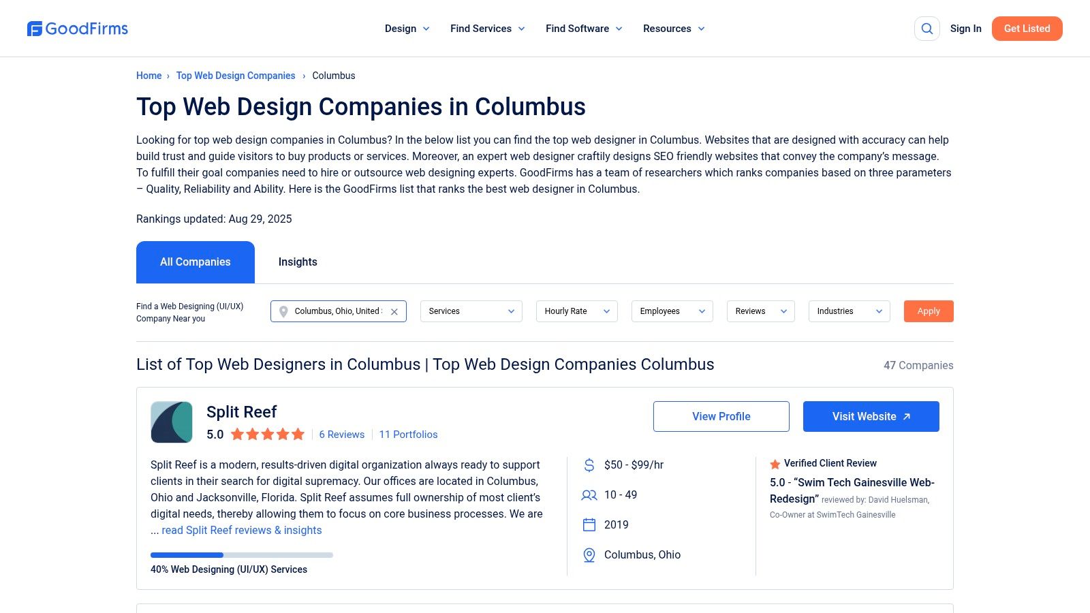Screen dimensions: 1090x613
Task: Clear the Columbus location filter with X
Action: 394,312
